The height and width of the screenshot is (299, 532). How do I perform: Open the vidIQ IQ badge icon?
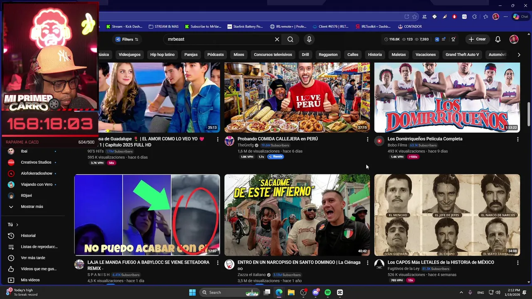(x=437, y=39)
